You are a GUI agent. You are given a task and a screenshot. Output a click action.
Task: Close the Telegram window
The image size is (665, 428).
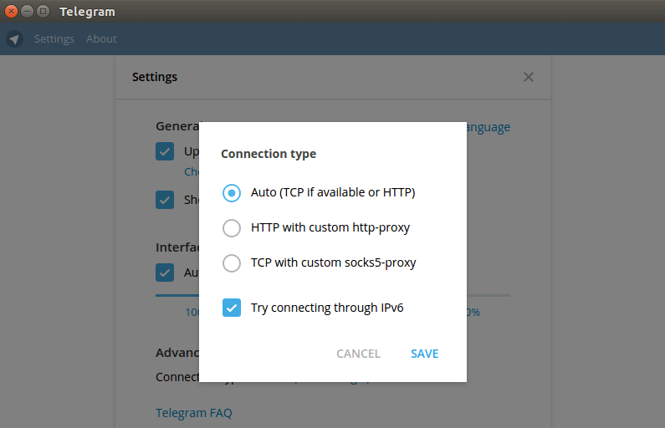coord(13,12)
